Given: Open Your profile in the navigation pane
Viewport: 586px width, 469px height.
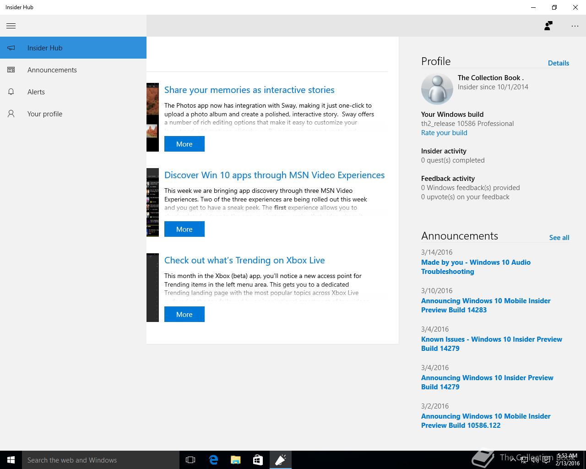Looking at the screenshot, I should tap(73, 114).
